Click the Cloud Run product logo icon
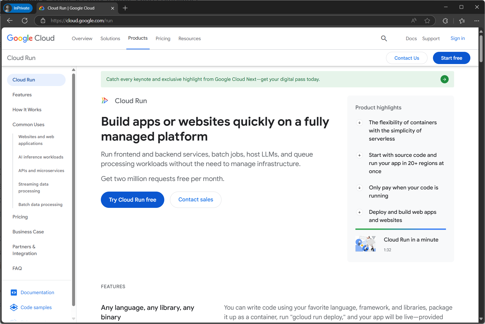 (x=105, y=100)
